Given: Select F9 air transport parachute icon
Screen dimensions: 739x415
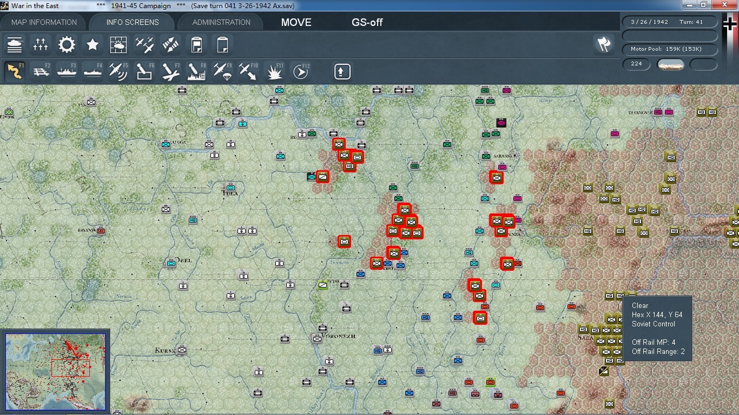Looking at the screenshot, I should (x=222, y=71).
